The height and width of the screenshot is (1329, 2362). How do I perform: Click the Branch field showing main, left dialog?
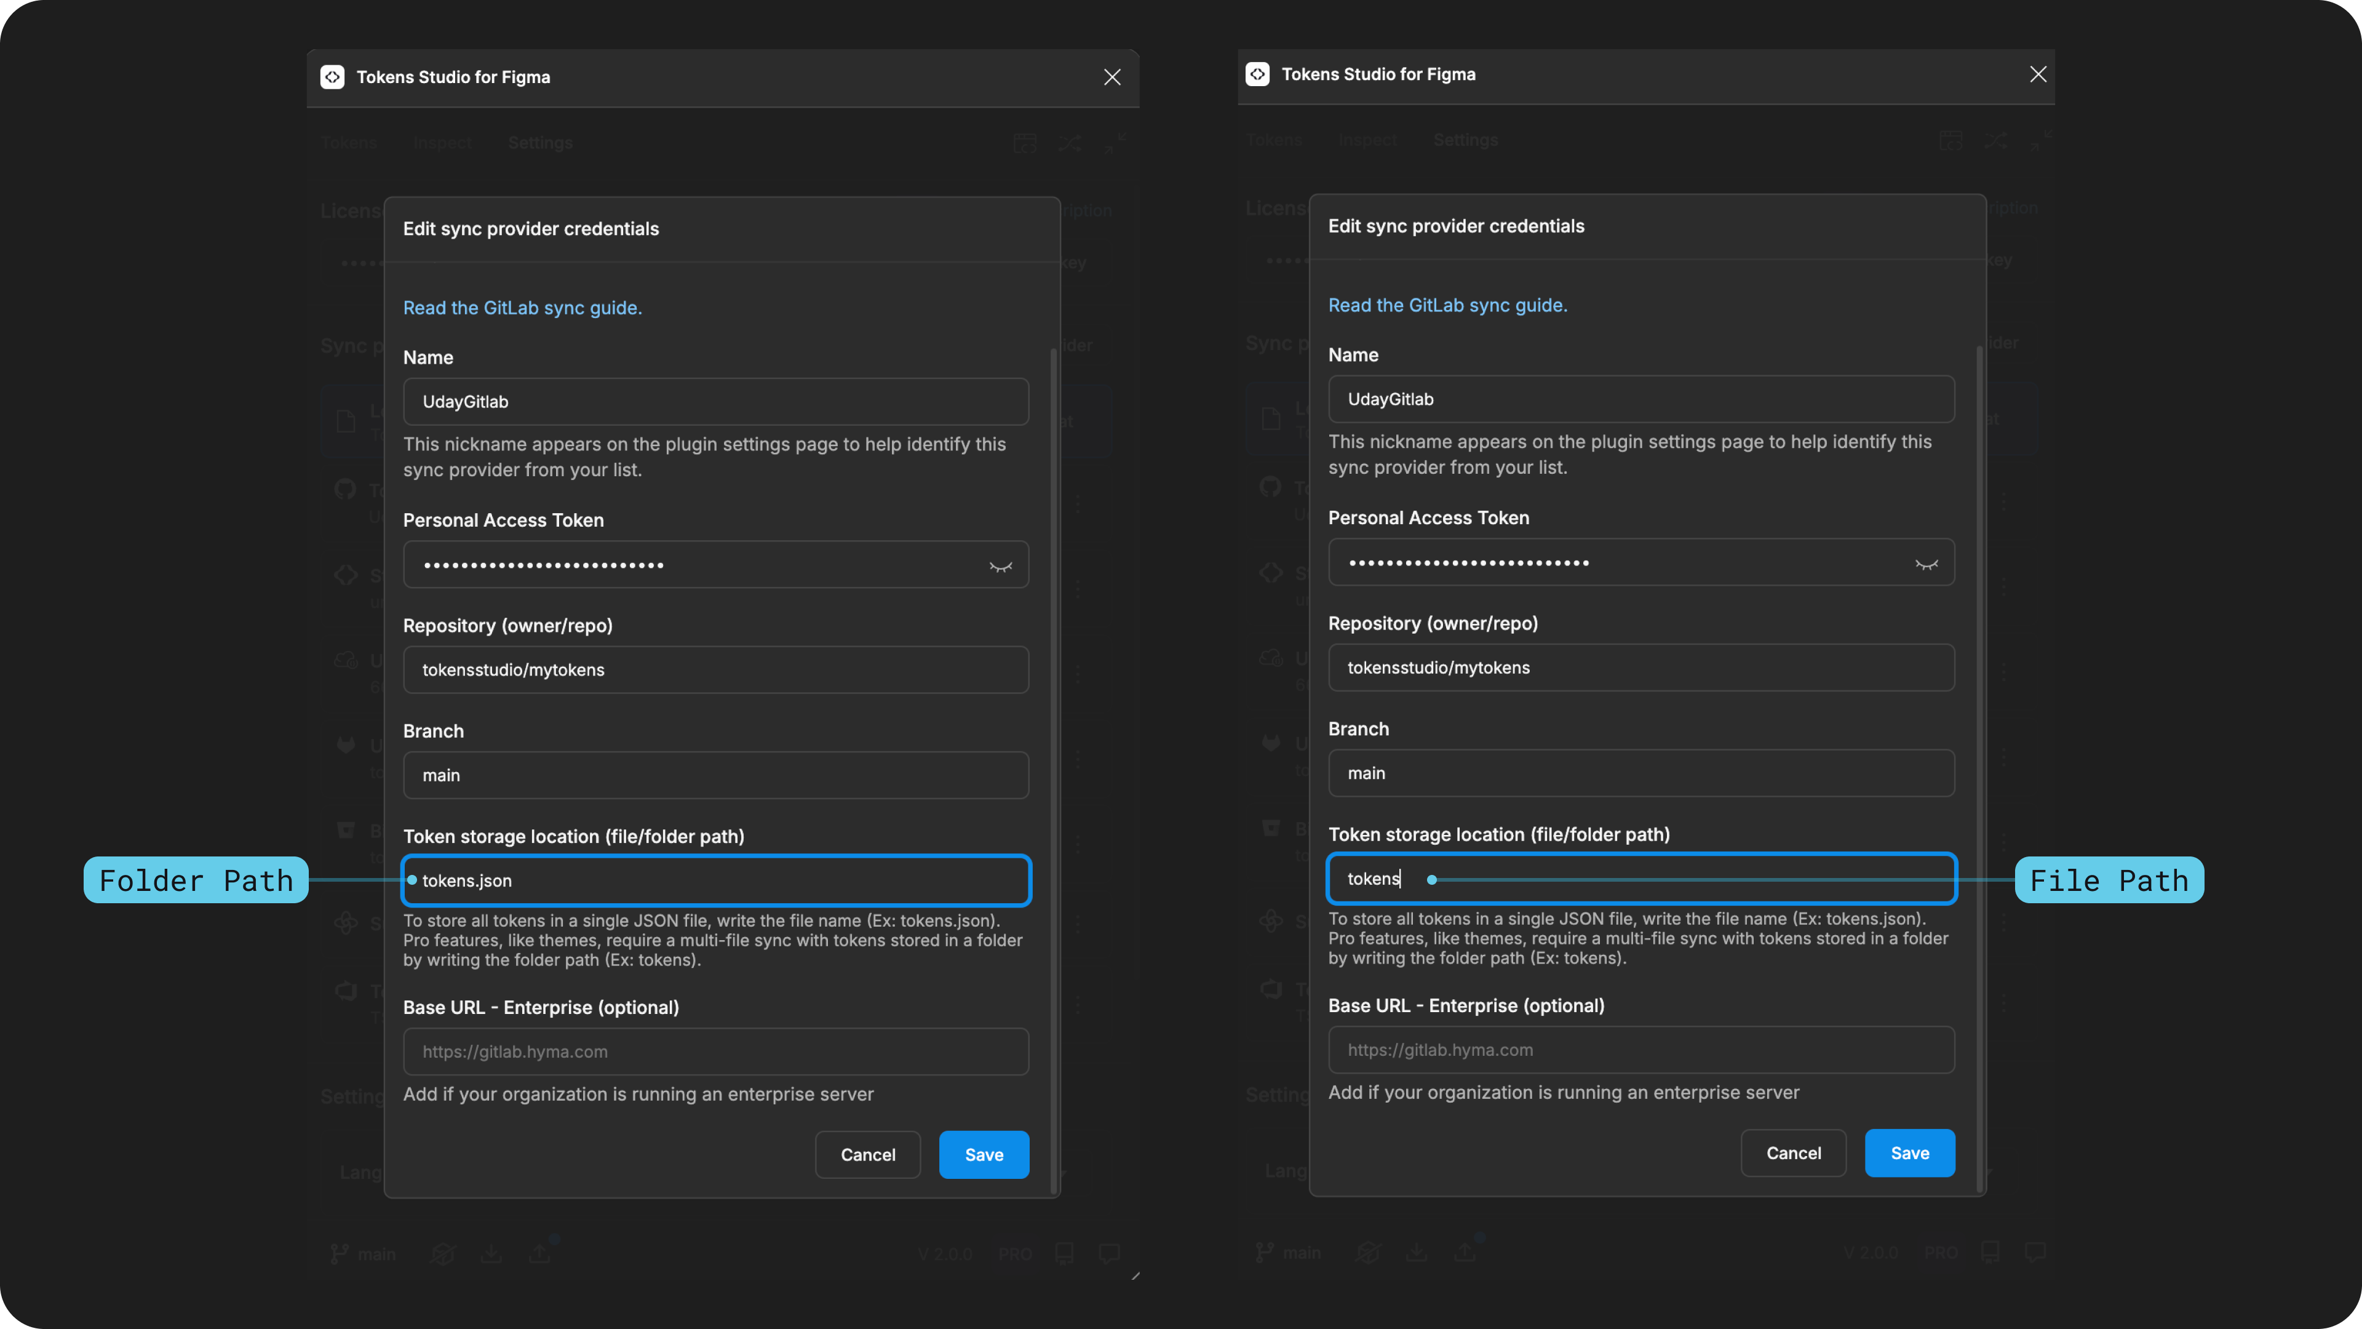[716, 775]
